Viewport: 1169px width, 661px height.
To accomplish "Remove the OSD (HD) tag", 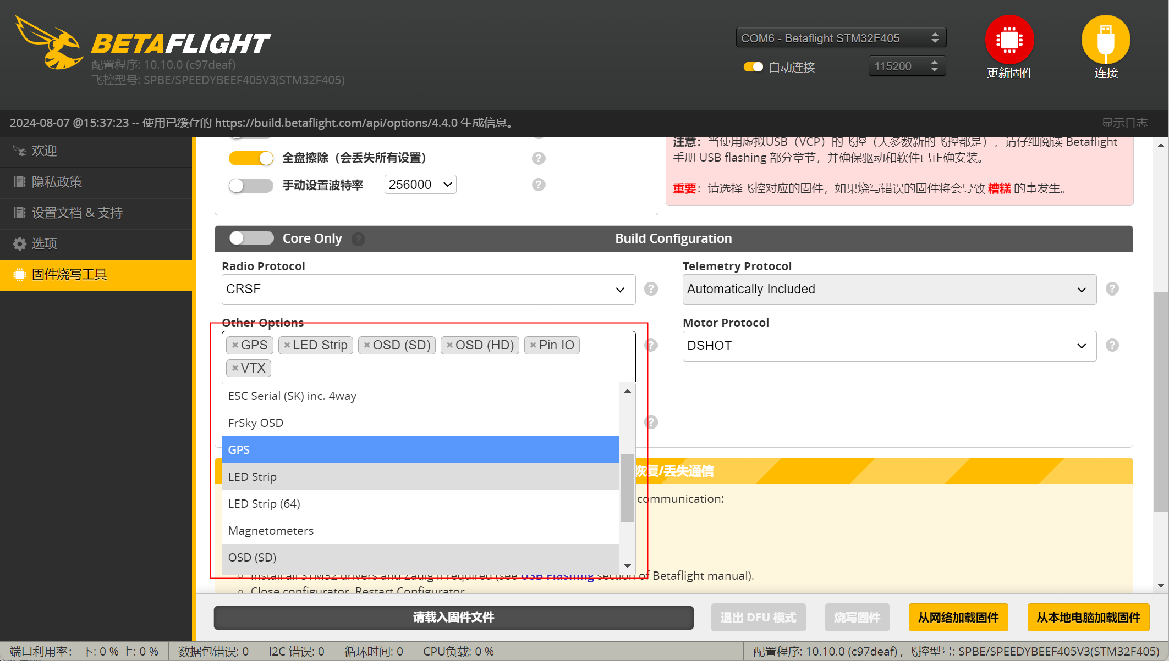I will point(449,345).
